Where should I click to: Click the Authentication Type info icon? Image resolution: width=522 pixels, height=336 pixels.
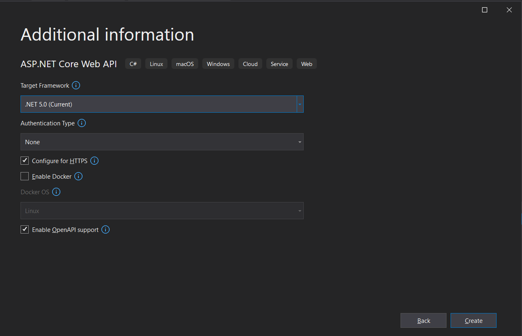81,123
